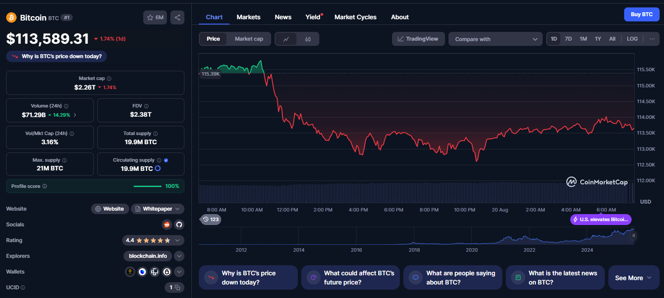Click What could affect BTC's future price

coord(350,277)
